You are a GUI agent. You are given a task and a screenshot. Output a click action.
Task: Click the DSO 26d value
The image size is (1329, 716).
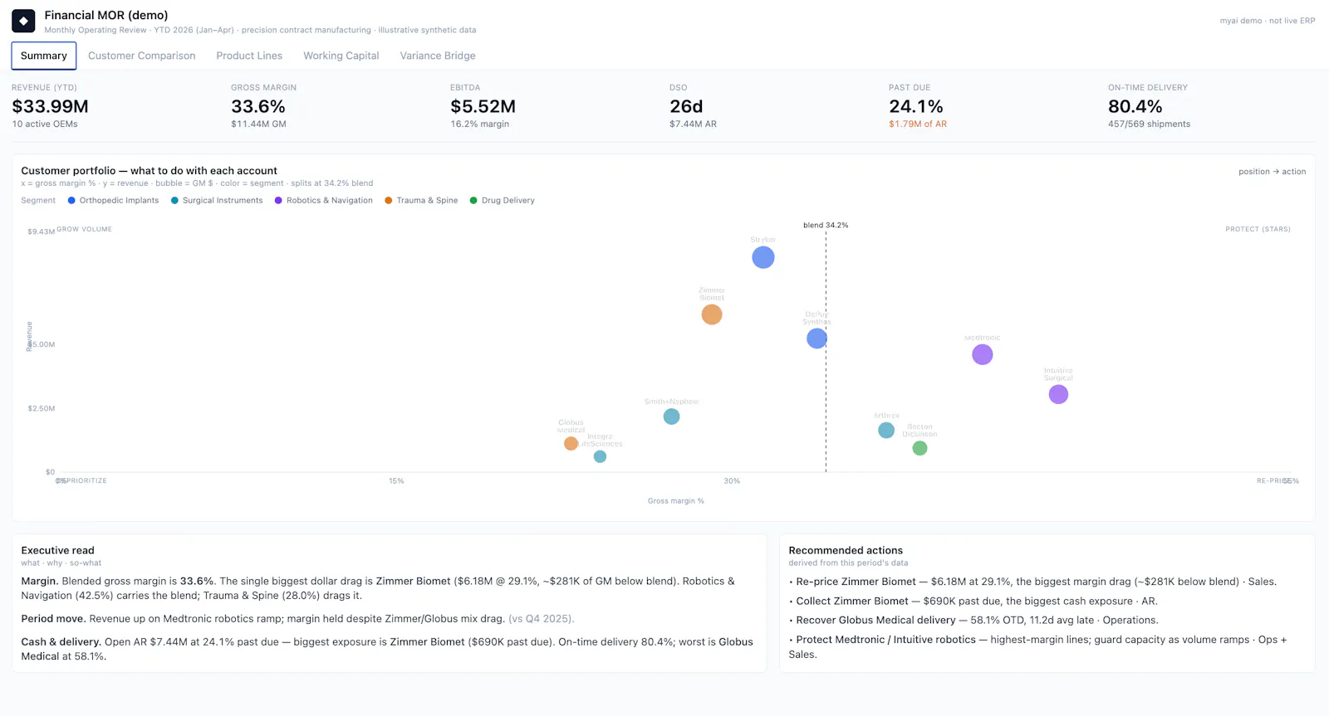tap(686, 106)
